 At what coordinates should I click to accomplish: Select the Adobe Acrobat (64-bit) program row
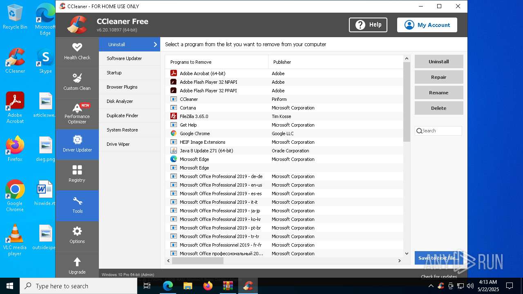click(x=284, y=73)
